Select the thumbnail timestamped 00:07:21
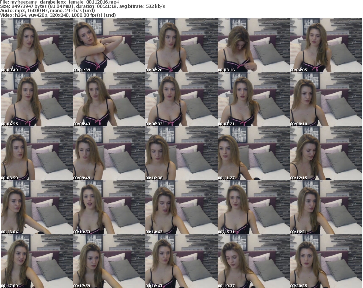The height and width of the screenshot is (288, 363). point(253,99)
